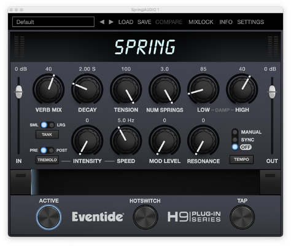Toggle the PRE/POST tremolo switch

coord(47,150)
